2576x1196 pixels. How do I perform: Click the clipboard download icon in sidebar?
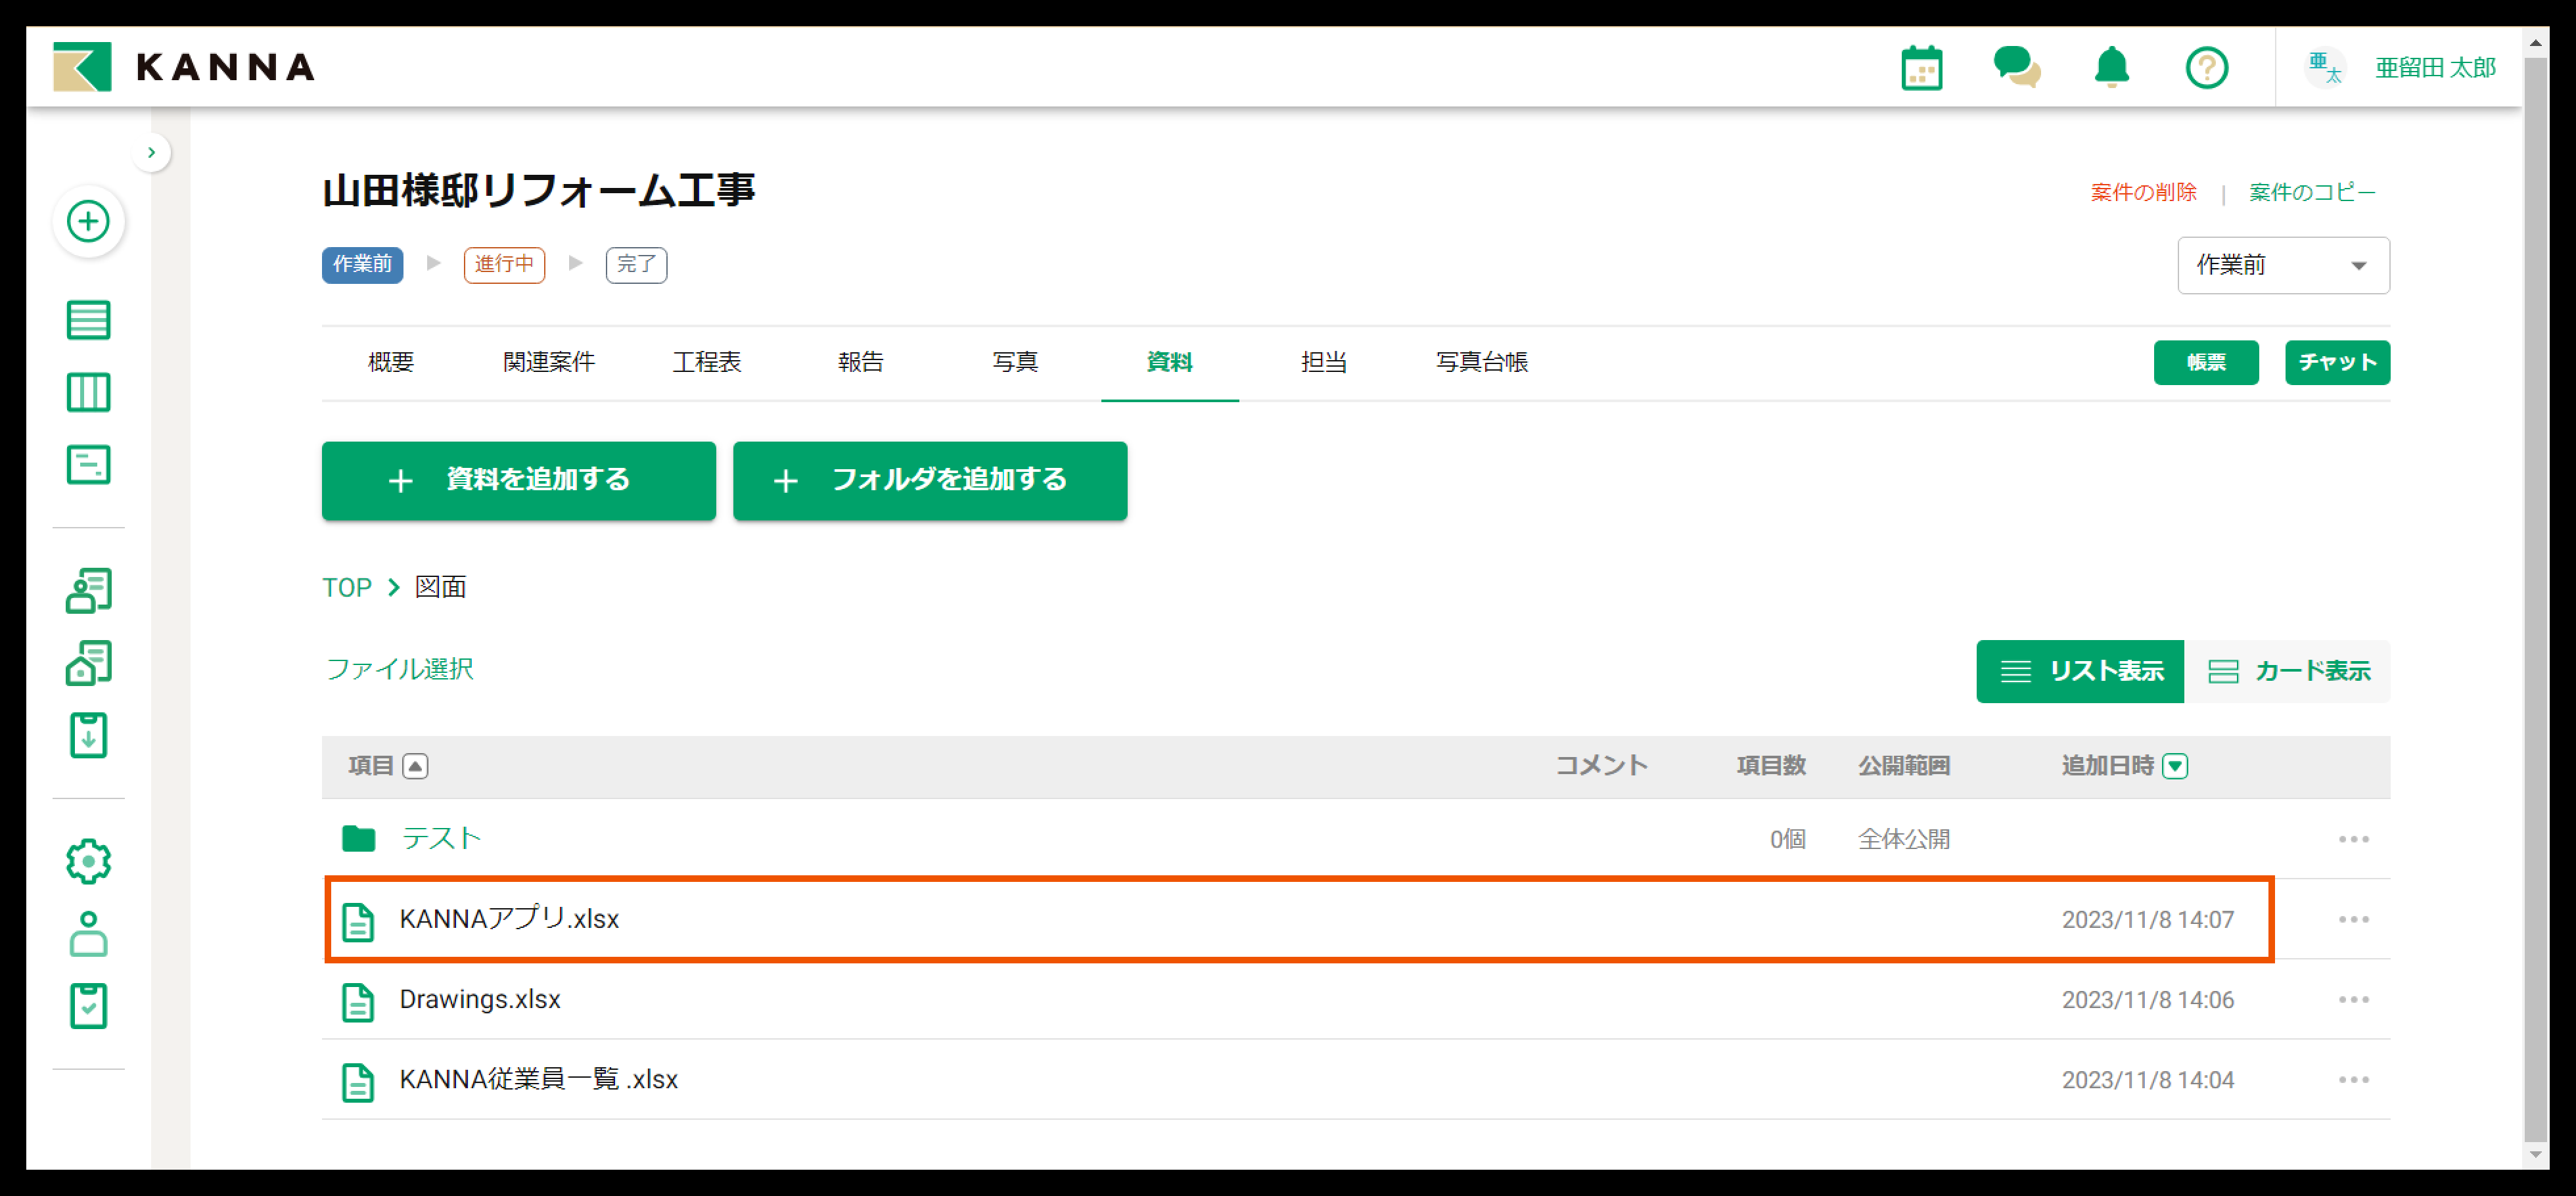tap(88, 735)
